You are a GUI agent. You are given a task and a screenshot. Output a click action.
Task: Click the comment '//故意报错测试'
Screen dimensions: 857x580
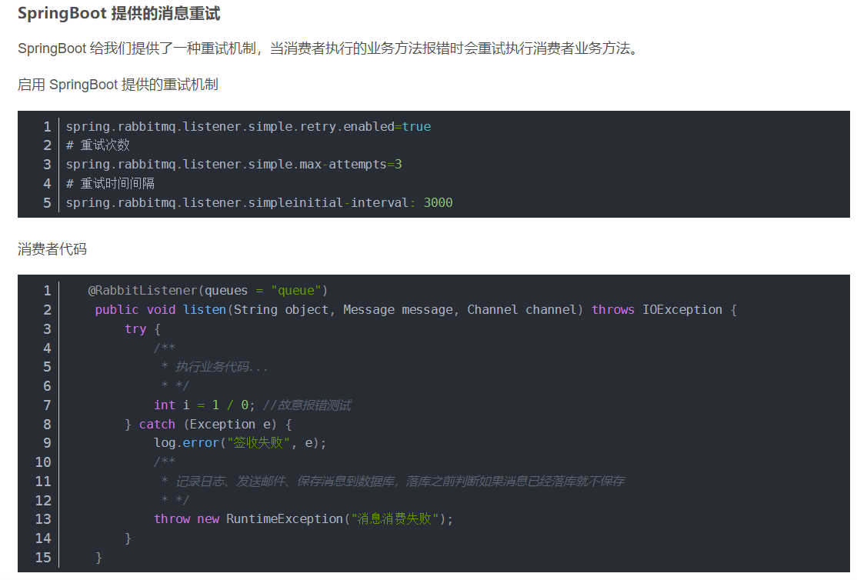coord(307,405)
